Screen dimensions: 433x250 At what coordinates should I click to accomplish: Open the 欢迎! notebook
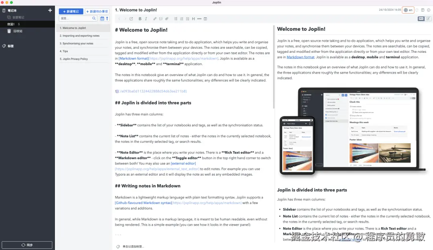tap(27, 24)
